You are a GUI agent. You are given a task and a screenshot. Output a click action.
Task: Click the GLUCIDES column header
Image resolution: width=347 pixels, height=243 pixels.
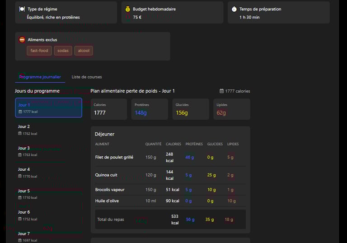coord(215,144)
